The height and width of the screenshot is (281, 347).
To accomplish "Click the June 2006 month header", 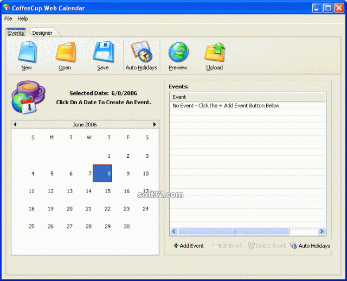I will tap(85, 124).
